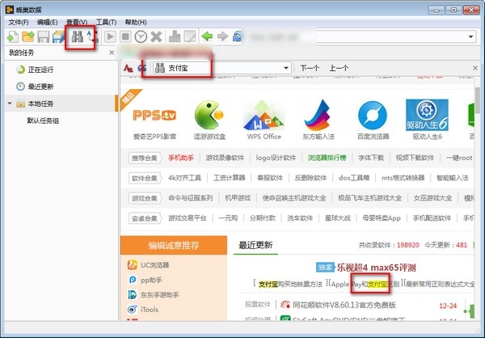Click the 百度浏览器 icon
This screenshot has height=338, width=485.
coord(373,115)
